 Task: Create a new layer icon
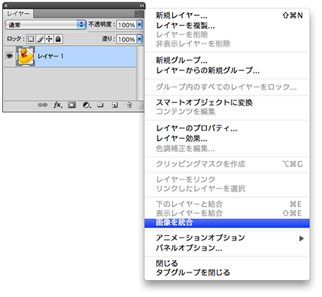[x=115, y=105]
